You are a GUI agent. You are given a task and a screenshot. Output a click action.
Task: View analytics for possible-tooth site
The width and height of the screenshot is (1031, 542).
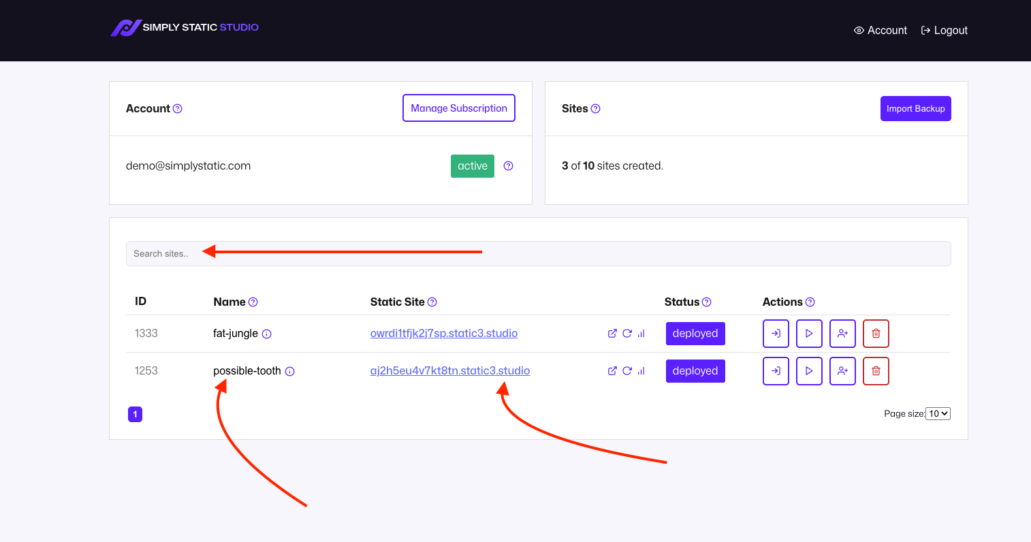tap(641, 371)
